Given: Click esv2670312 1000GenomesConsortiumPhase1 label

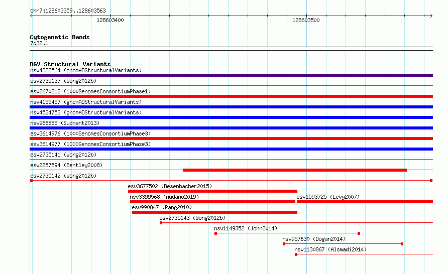Looking at the screenshot, I should tap(90, 91).
